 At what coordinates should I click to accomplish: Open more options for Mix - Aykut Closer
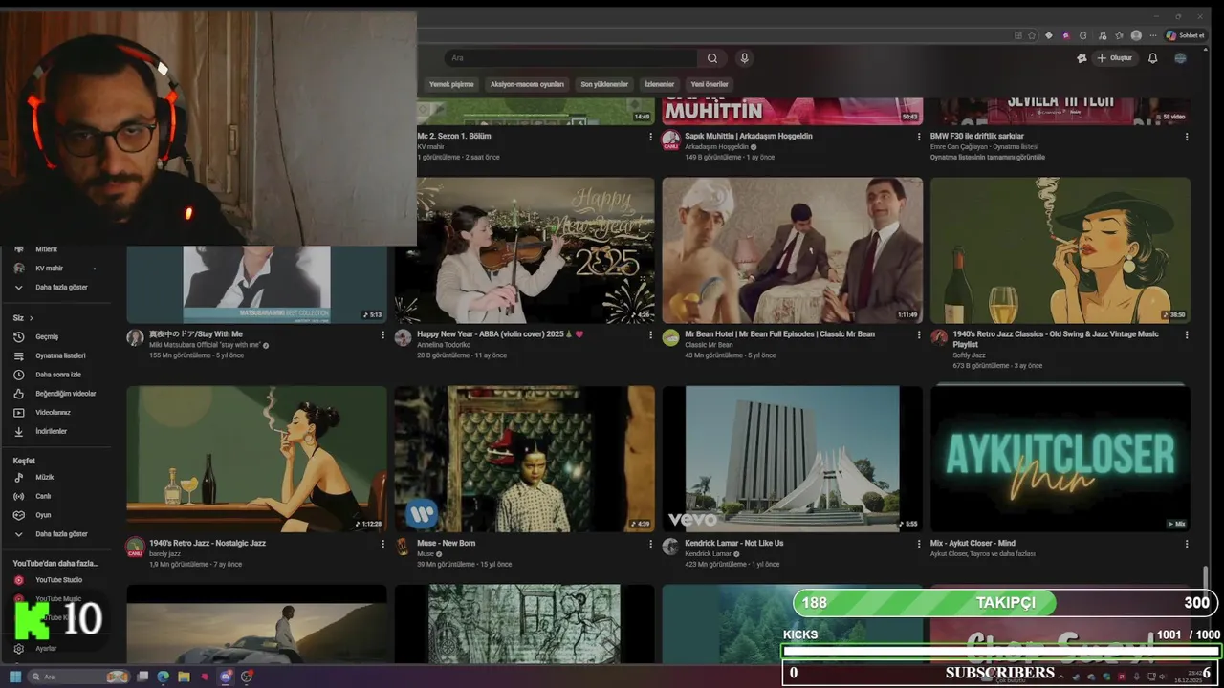point(1187,544)
